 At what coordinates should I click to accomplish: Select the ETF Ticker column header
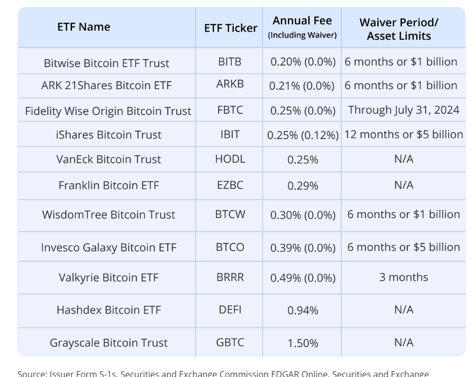[x=231, y=28]
